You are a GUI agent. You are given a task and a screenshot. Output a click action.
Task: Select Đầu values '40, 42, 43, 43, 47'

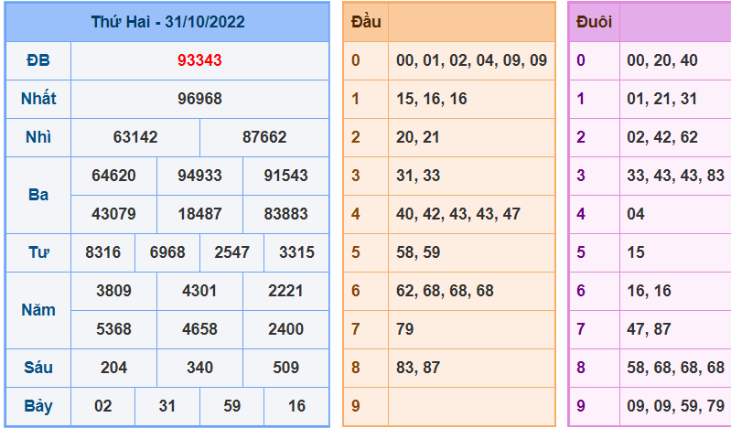[457, 213]
